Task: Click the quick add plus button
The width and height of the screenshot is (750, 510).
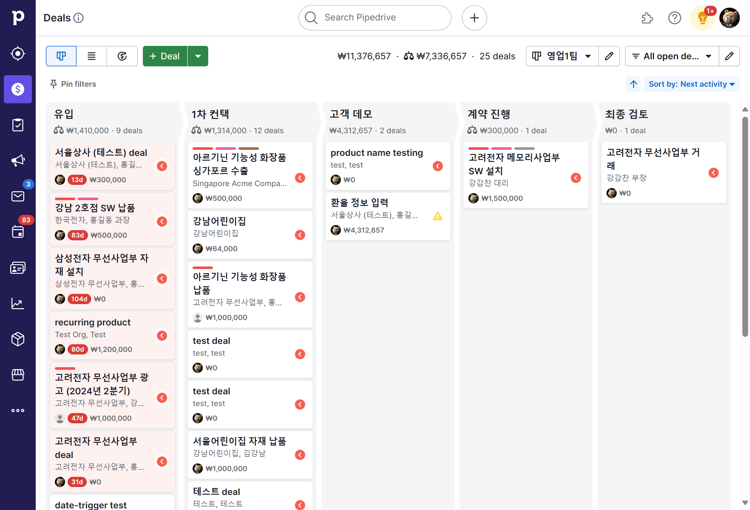Action: [x=474, y=18]
